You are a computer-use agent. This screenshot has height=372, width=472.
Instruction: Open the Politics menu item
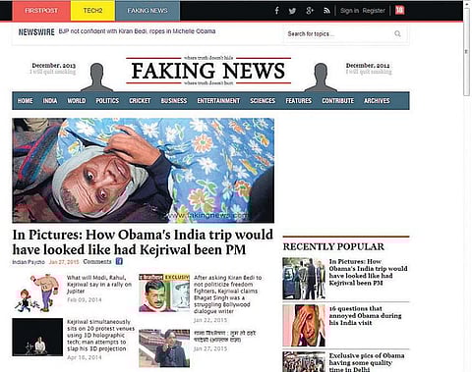click(107, 101)
